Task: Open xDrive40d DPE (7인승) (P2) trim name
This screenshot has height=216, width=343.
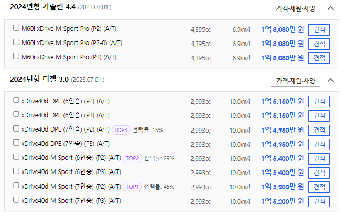Action: coord(66,129)
